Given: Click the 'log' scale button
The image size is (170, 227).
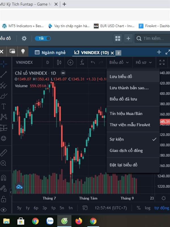Looking at the screenshot, I should coord(148,208).
